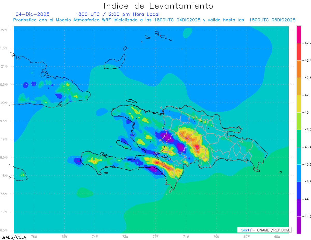
Task: Click the '73W' longitude label
Action: (125, 236)
